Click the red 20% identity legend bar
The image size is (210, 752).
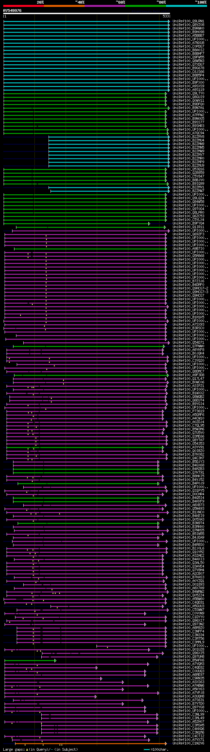click(x=24, y=6)
